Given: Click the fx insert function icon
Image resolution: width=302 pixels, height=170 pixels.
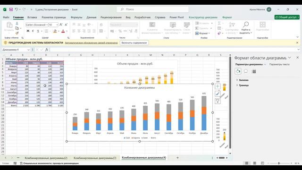Looking at the screenshot, I should (x=46, y=50).
